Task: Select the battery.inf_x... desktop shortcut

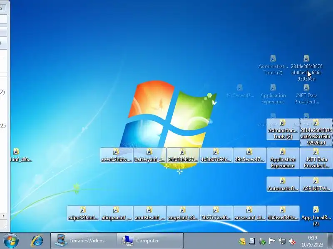Action: pyautogui.click(x=150, y=155)
